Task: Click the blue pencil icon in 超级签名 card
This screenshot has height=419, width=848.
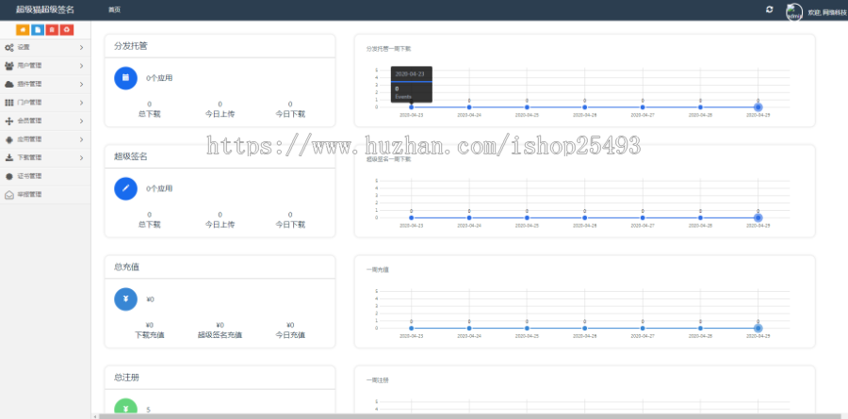Action: tap(125, 188)
